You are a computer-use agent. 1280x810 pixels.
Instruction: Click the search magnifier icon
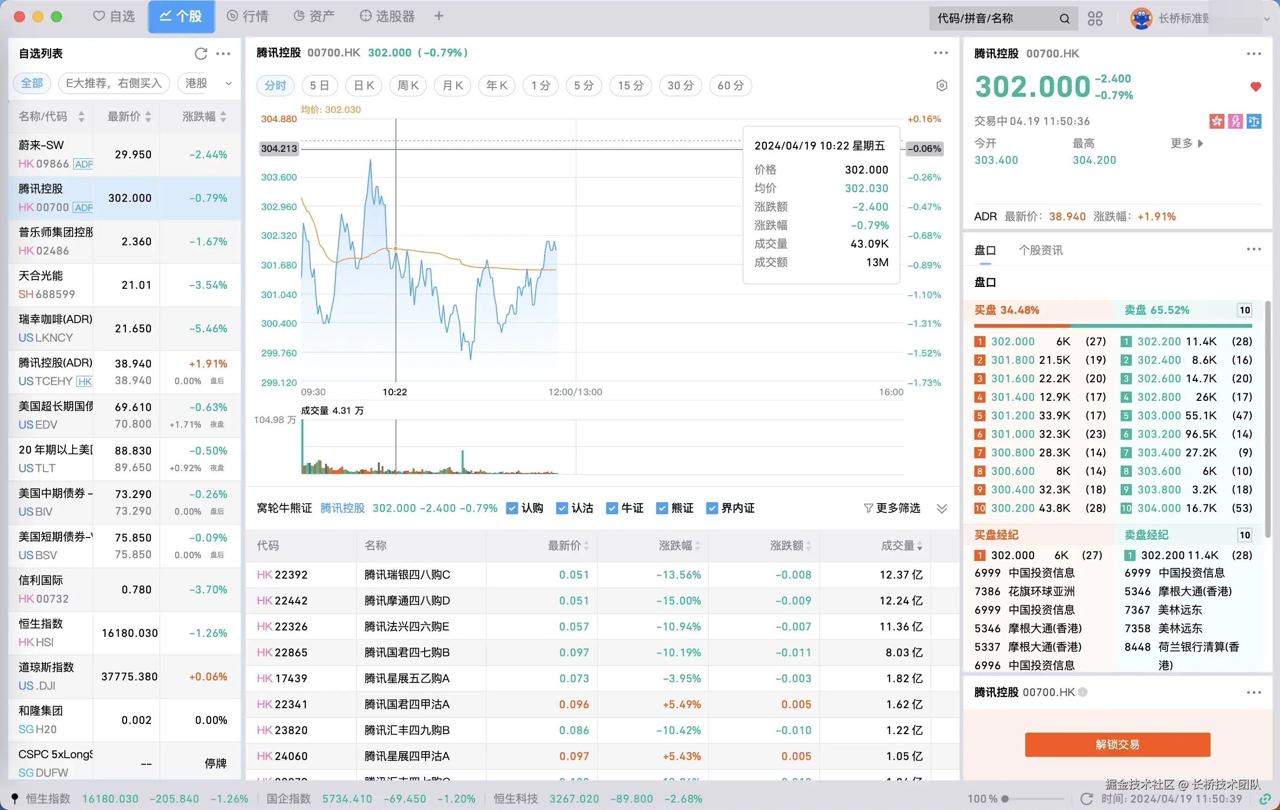pyautogui.click(x=1064, y=19)
